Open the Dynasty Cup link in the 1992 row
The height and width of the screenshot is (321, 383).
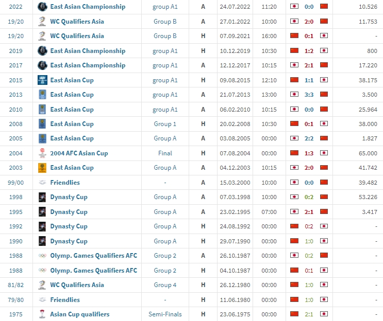[x=69, y=226]
